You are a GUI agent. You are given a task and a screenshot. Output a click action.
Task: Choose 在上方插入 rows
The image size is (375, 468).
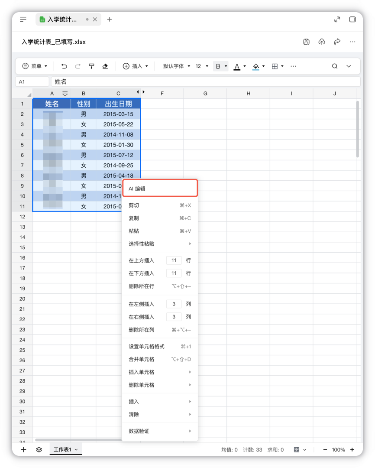coord(142,260)
